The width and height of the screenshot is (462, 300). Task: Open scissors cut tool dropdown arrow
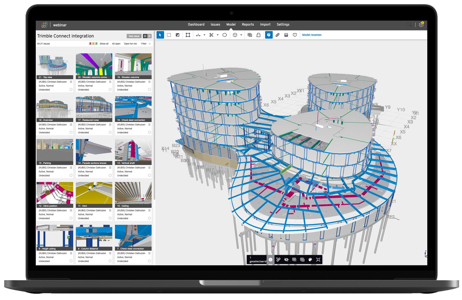pyautogui.click(x=217, y=35)
